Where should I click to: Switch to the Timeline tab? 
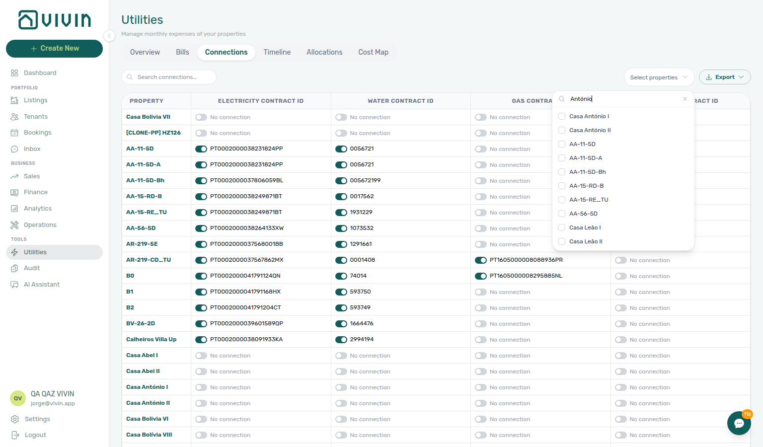coord(277,52)
